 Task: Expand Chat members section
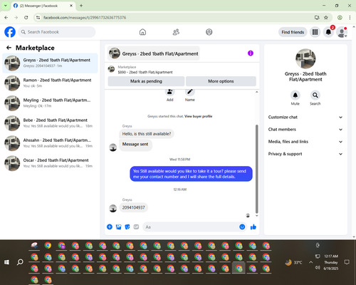tap(305, 130)
